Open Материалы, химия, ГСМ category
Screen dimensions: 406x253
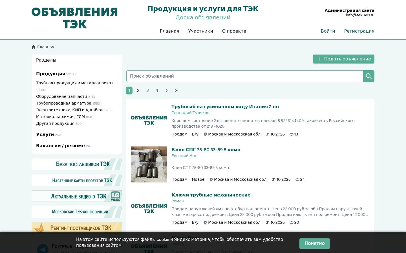(x=60, y=117)
